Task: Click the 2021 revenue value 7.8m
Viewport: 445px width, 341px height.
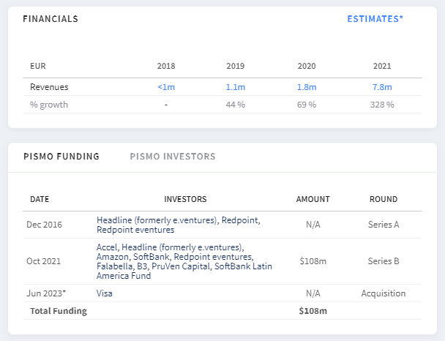Action: [382, 87]
